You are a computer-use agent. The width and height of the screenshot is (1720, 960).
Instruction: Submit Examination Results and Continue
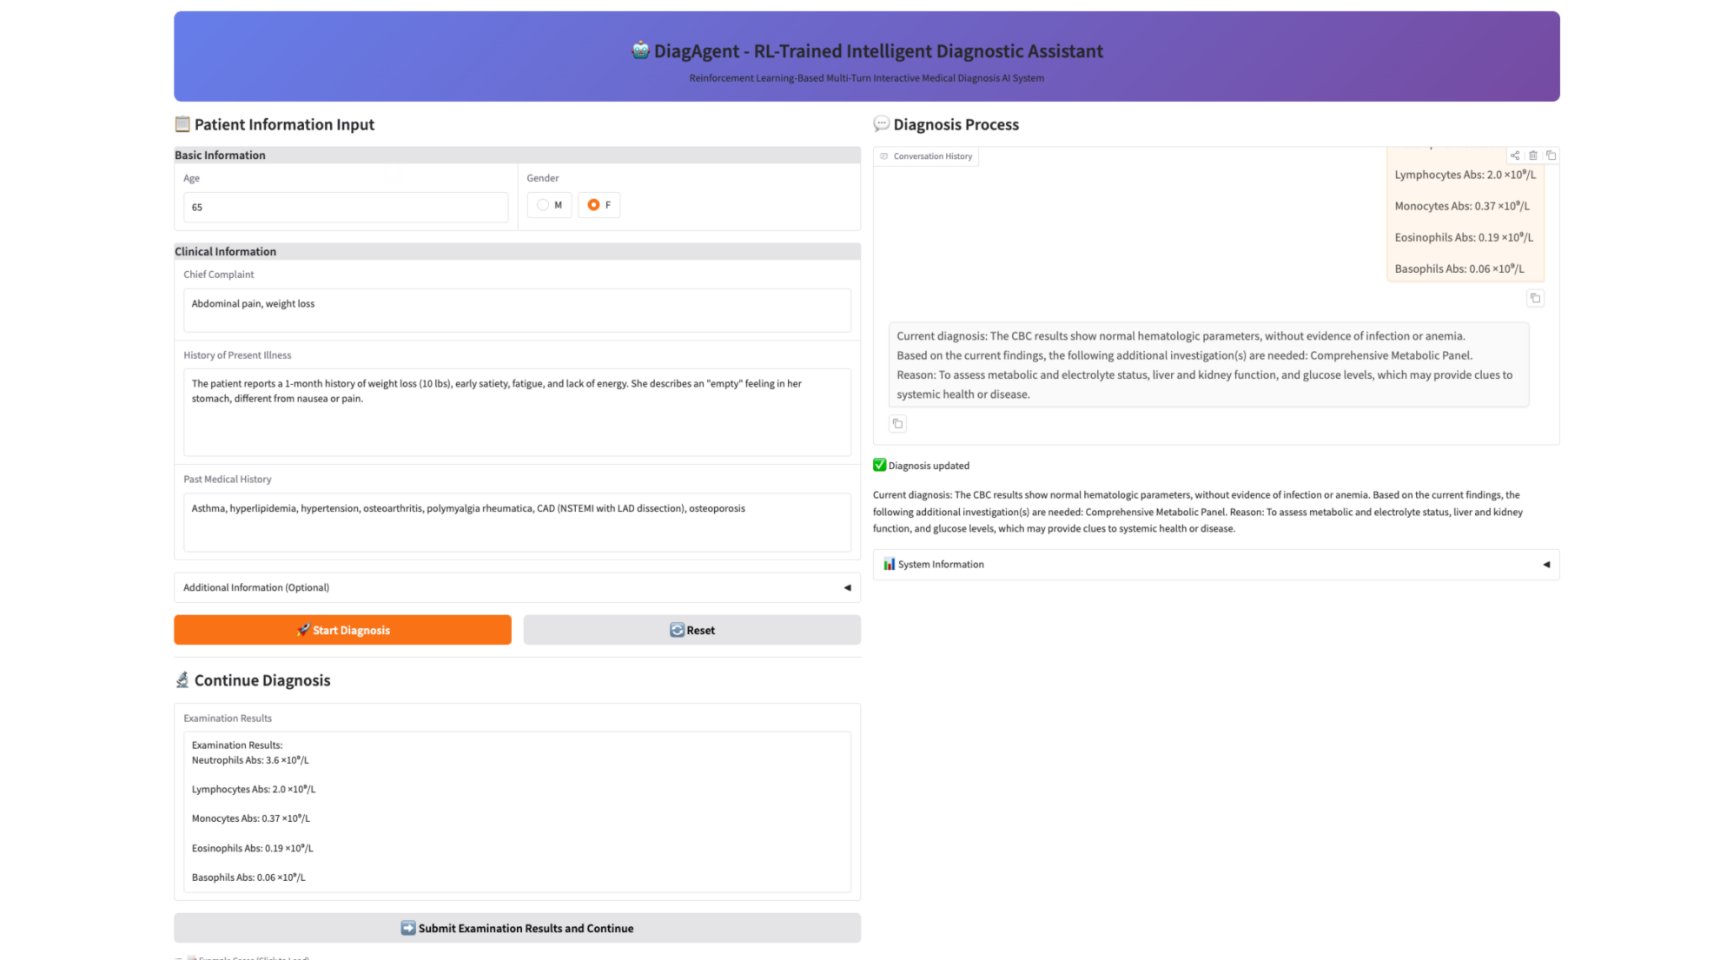(517, 928)
